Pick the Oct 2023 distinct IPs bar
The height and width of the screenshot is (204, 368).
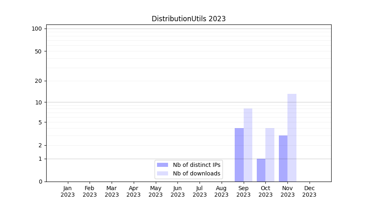[261, 170]
